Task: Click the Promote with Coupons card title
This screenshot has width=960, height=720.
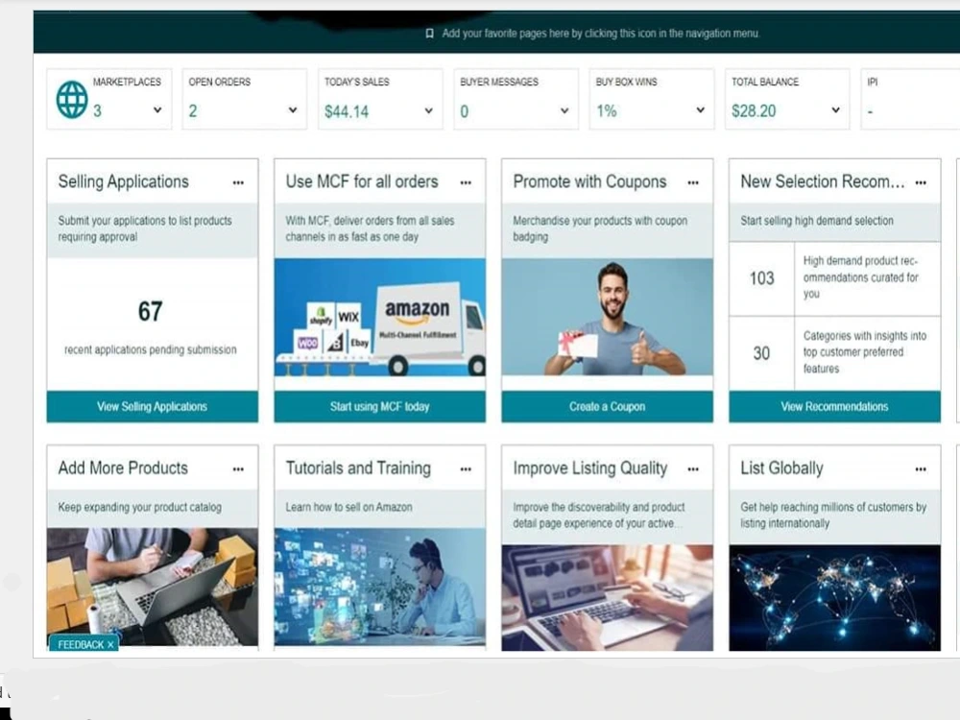Action: pyautogui.click(x=589, y=181)
